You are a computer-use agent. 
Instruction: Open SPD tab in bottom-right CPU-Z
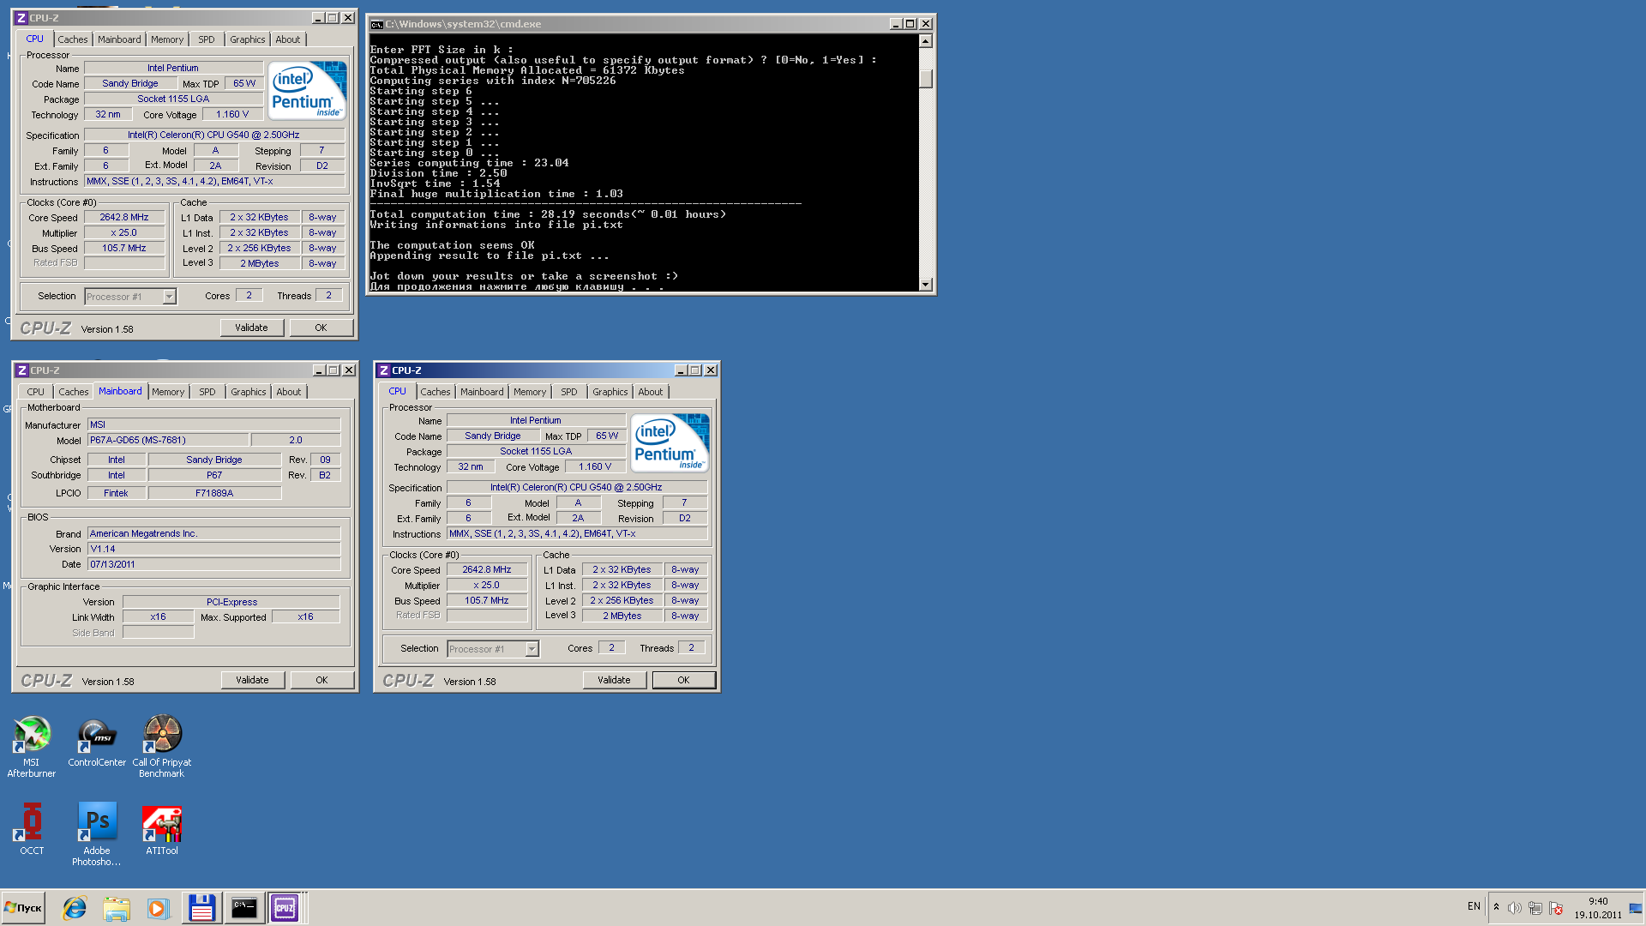click(x=569, y=392)
